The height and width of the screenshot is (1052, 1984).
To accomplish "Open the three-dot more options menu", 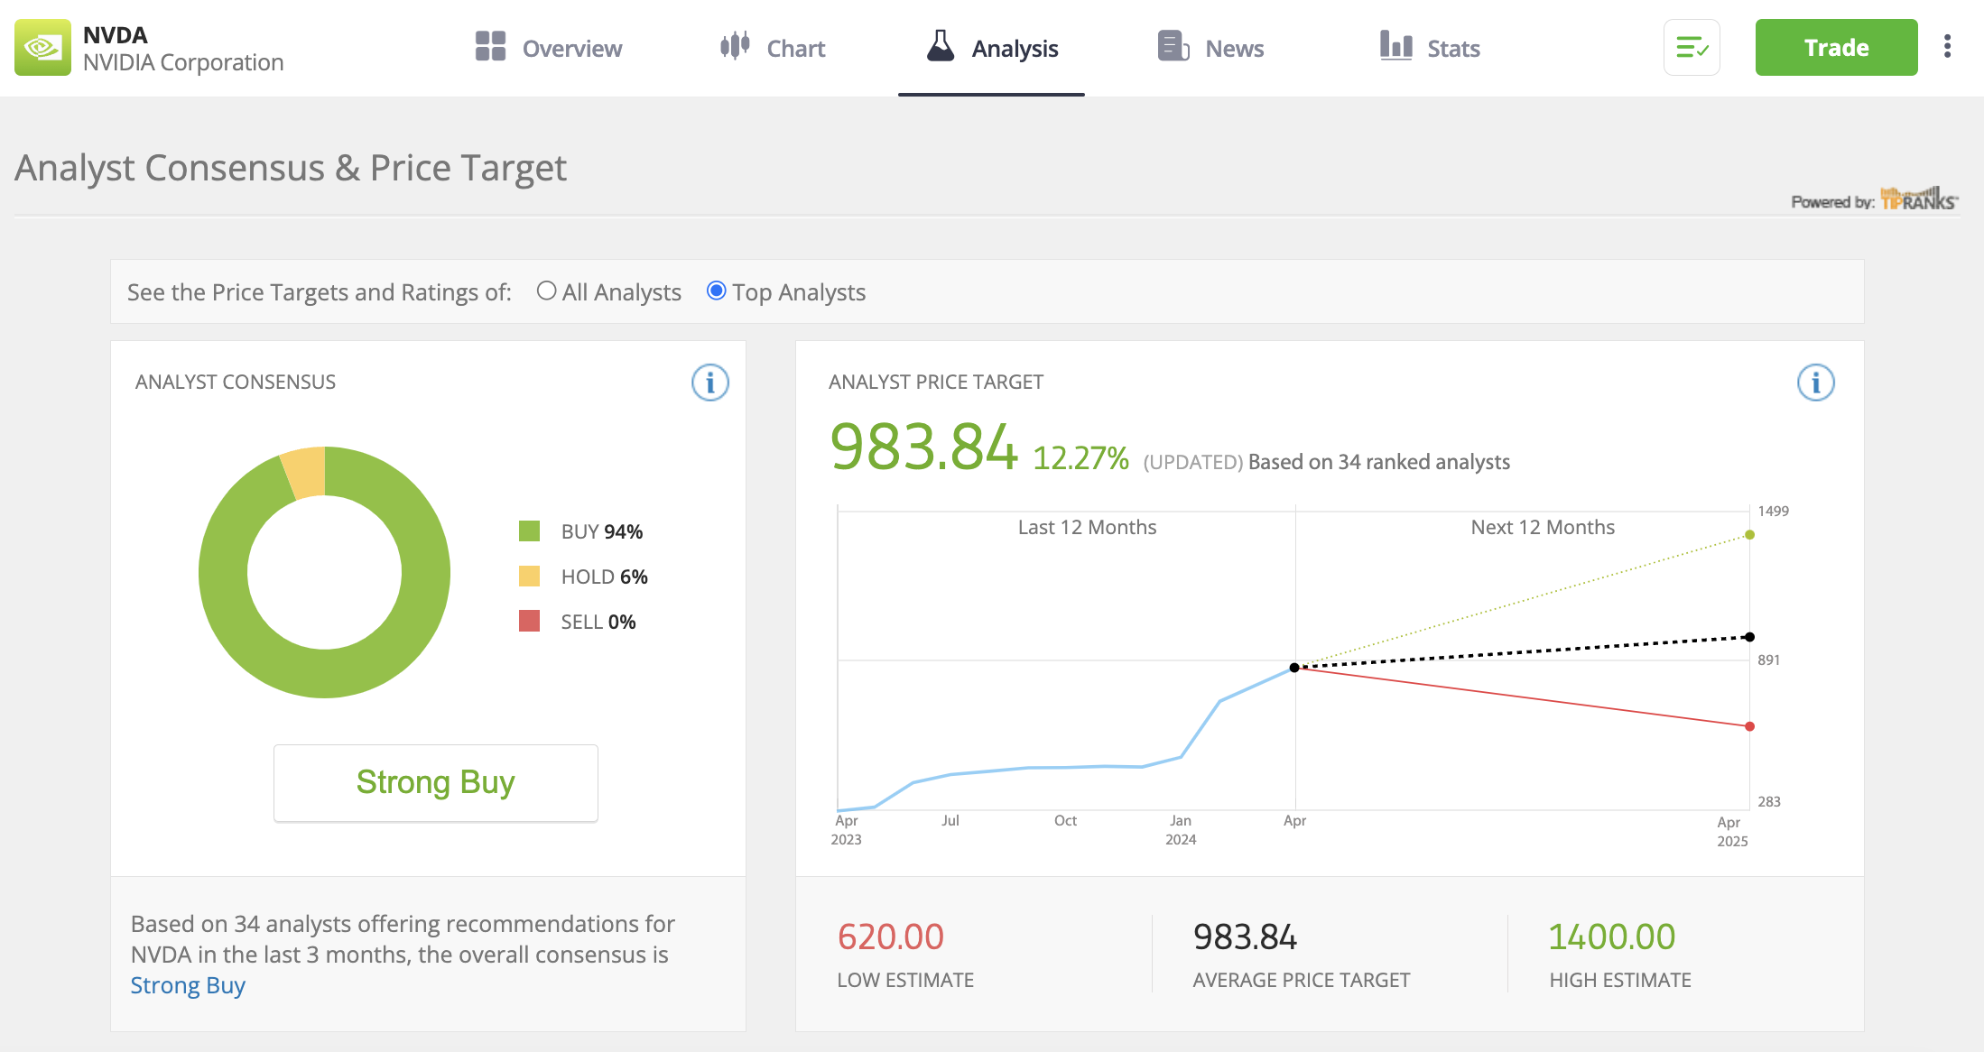I will pos(1948,46).
